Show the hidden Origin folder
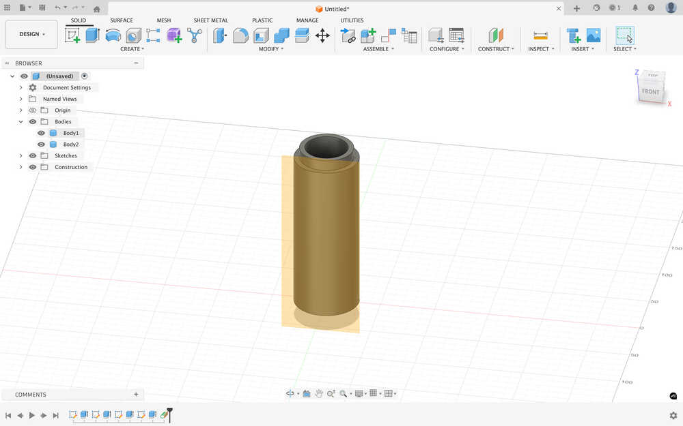Viewport: 683px width, 426px height. tap(33, 110)
